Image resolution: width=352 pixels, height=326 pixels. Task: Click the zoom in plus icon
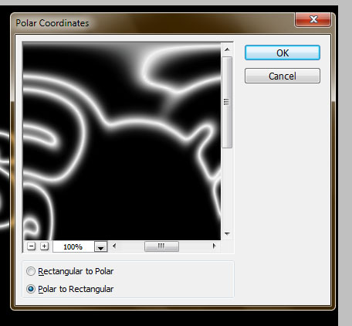(x=44, y=246)
